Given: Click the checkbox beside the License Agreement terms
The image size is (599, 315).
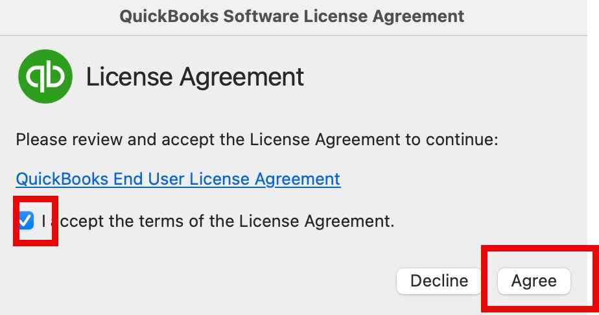Looking at the screenshot, I should click(x=26, y=221).
